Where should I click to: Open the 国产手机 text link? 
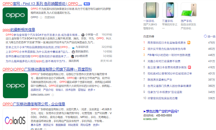point(186,21)
